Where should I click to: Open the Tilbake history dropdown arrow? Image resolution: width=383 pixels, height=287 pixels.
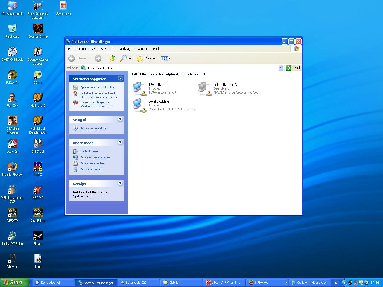tap(90, 58)
